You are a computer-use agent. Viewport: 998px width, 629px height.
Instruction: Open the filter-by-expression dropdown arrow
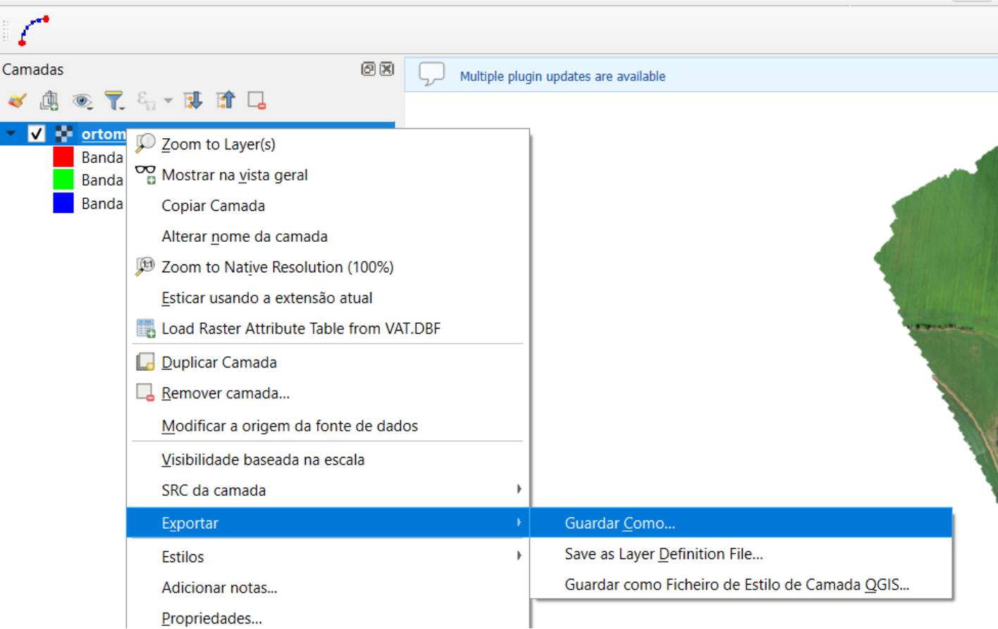[168, 101]
